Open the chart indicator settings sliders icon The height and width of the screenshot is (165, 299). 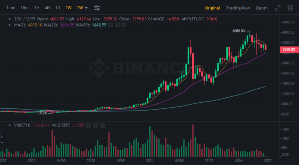(x=97, y=8)
